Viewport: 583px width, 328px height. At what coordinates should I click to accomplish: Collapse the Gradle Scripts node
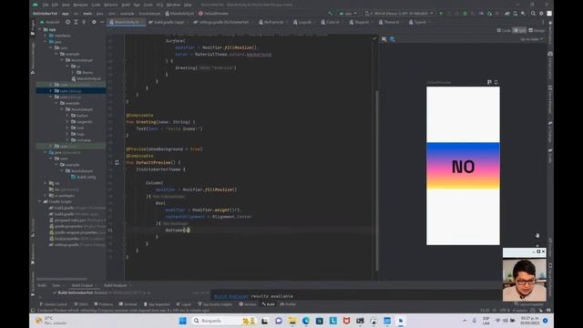40,201
